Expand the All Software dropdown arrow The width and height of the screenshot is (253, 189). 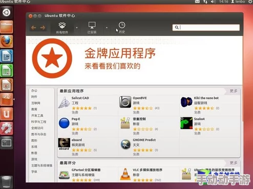(77, 28)
